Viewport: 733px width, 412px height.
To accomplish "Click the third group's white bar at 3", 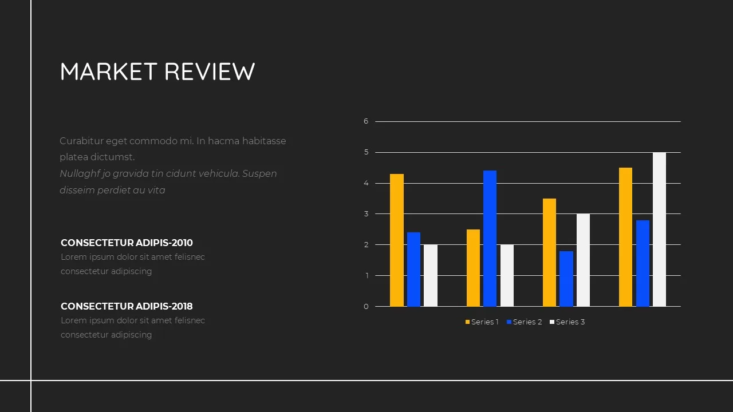I will (583, 260).
